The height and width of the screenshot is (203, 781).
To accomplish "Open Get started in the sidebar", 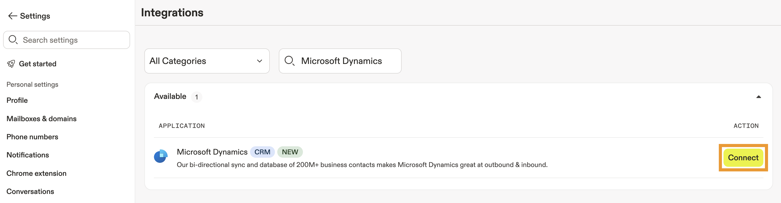I will tap(38, 64).
